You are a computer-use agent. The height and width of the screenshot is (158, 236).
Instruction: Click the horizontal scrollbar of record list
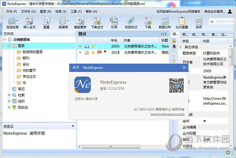coord(111,147)
